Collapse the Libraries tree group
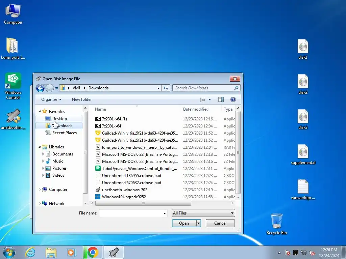 (40, 147)
